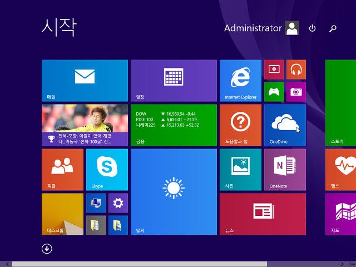Click the Administrator user avatar picture
The width and height of the screenshot is (356, 267).
pos(292,28)
